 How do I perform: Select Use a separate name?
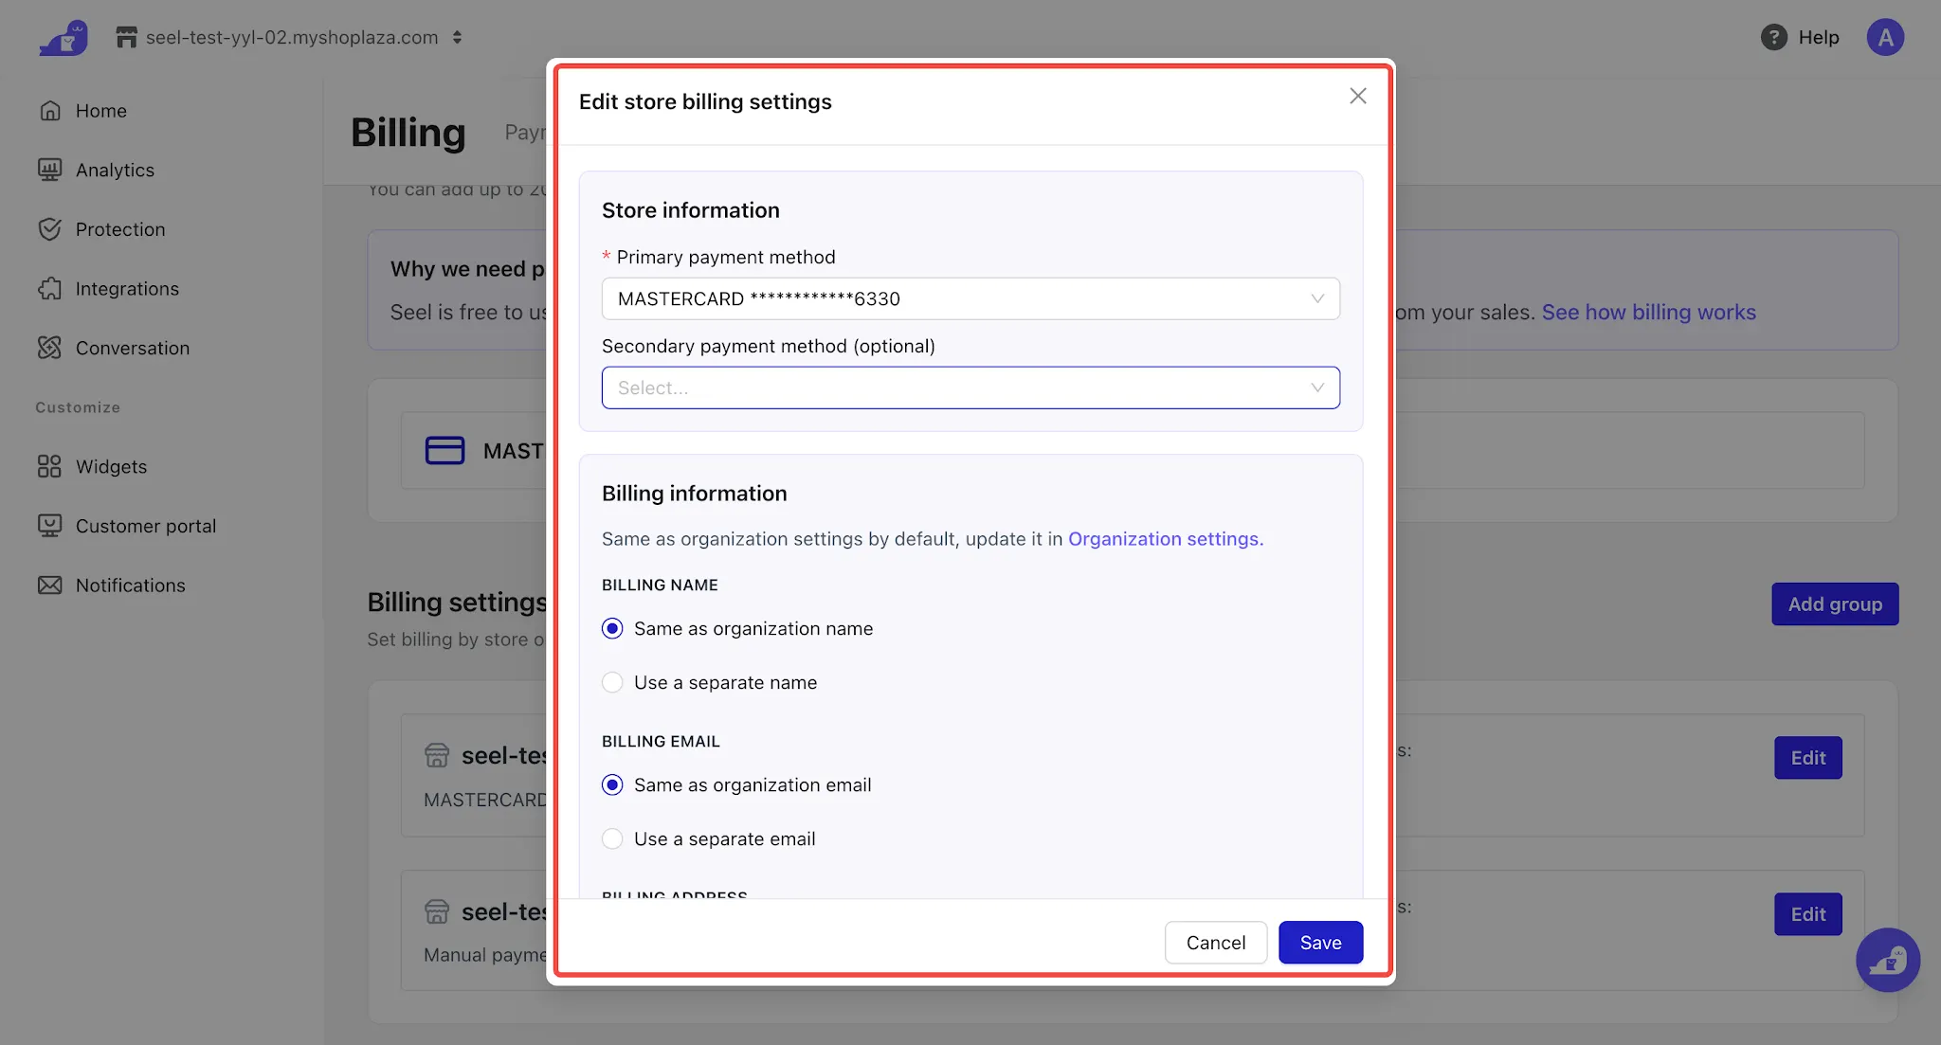[710, 683]
